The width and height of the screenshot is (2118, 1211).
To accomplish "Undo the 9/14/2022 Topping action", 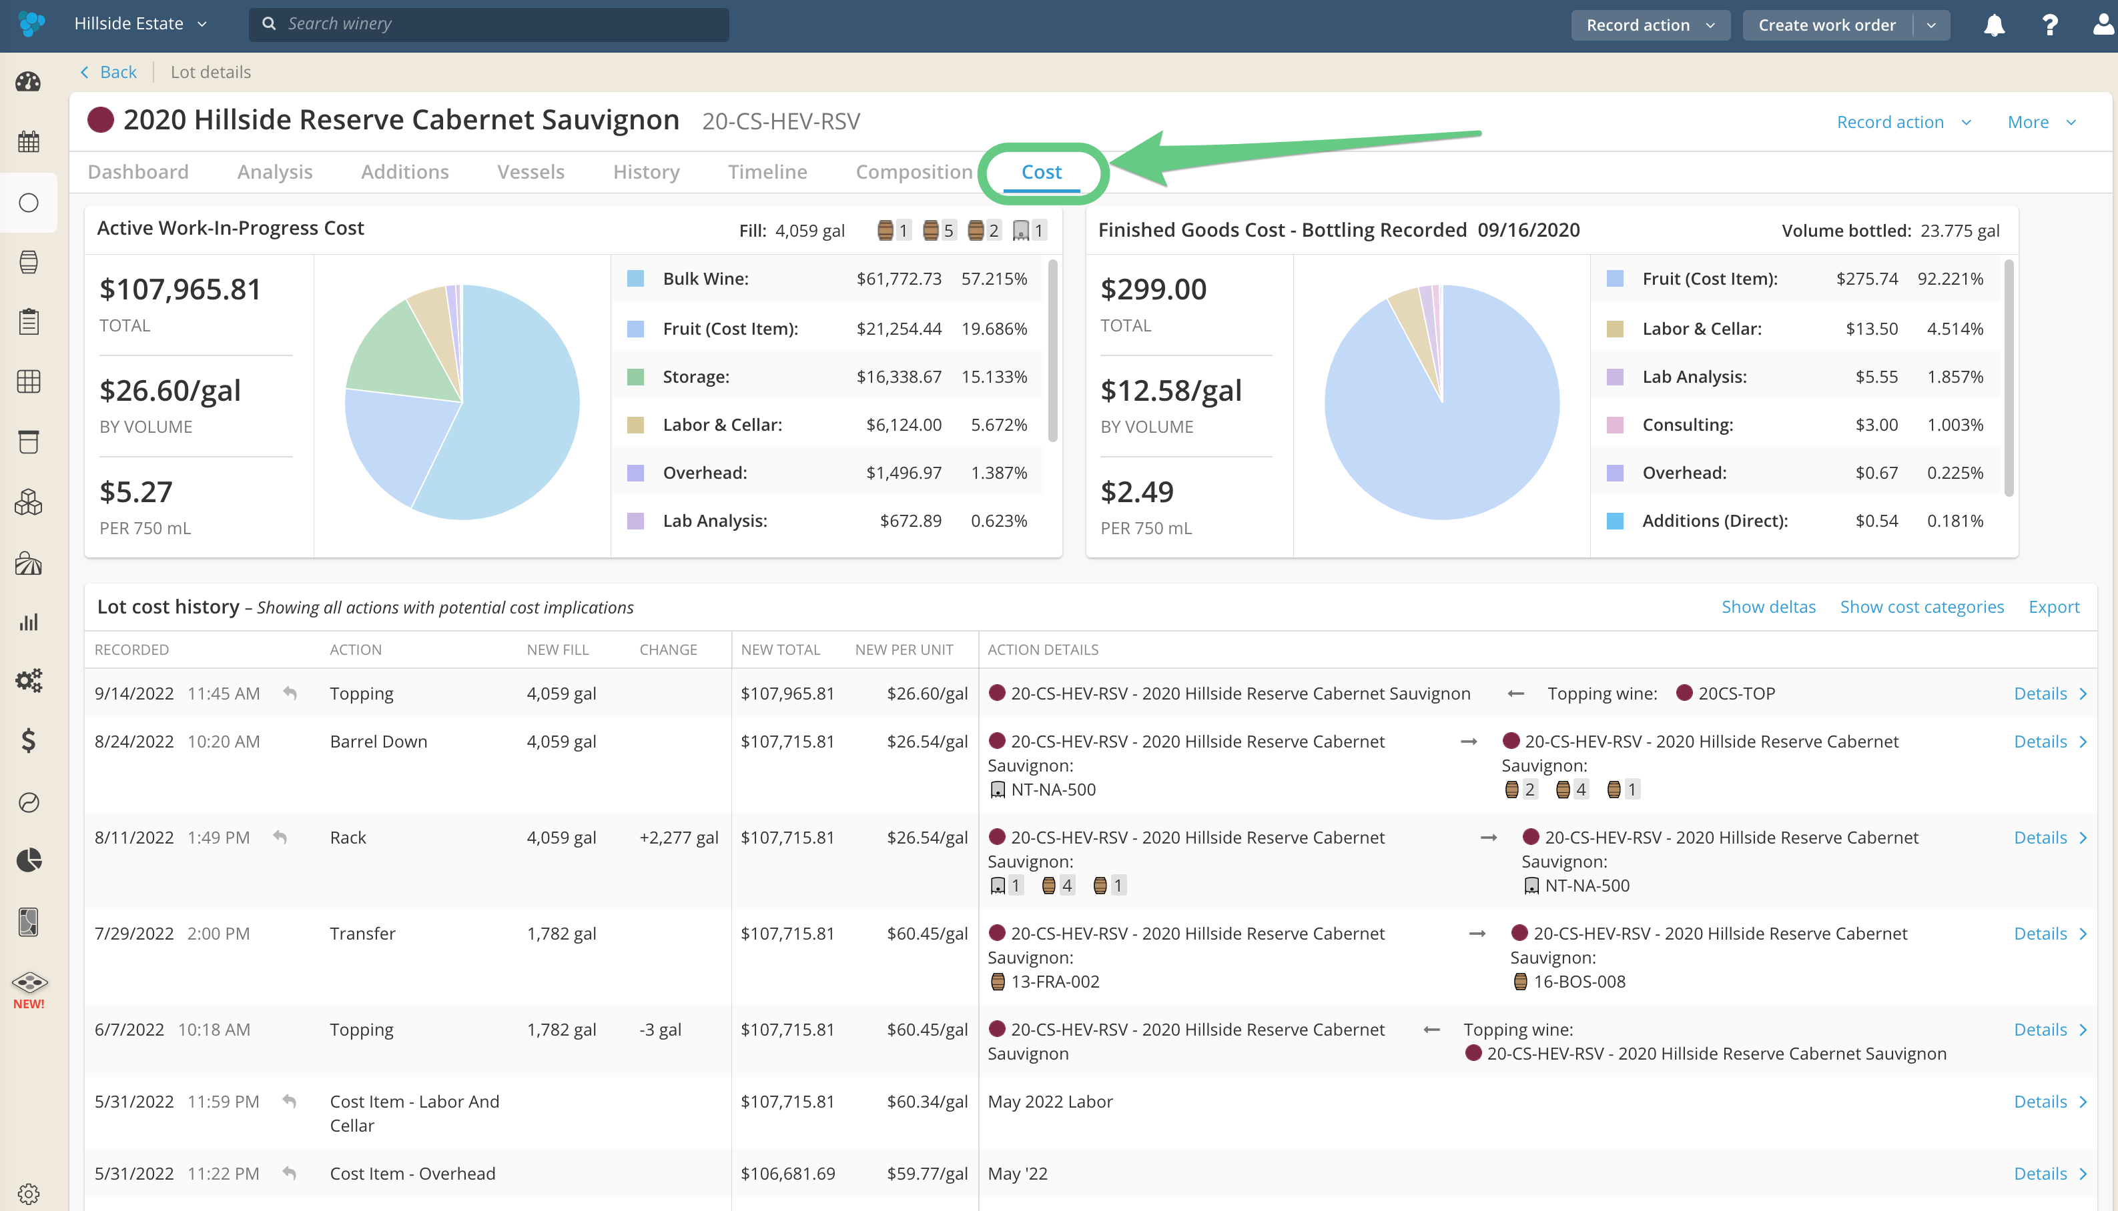I will 290,693.
